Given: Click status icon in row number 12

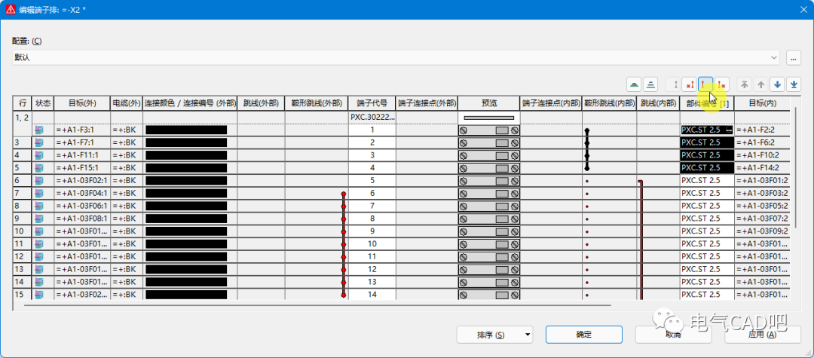Looking at the screenshot, I should pos(39,256).
